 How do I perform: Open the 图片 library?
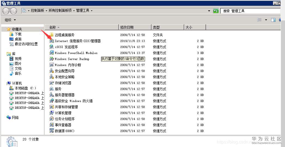click(18, 64)
